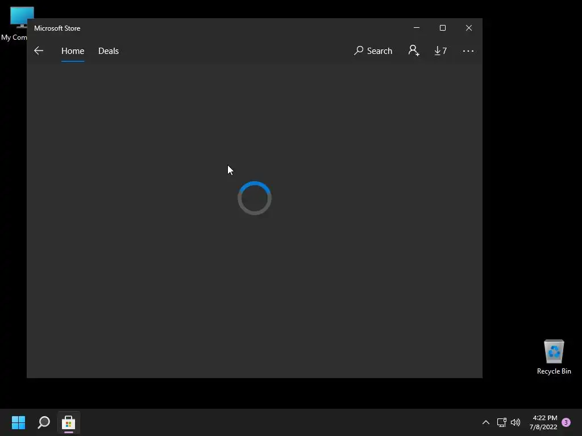Open network status tray icon
Screen dimensions: 582x436
pos(501,422)
